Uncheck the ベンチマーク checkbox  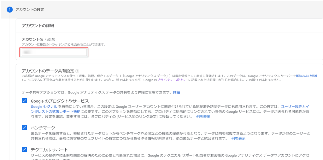25,128
